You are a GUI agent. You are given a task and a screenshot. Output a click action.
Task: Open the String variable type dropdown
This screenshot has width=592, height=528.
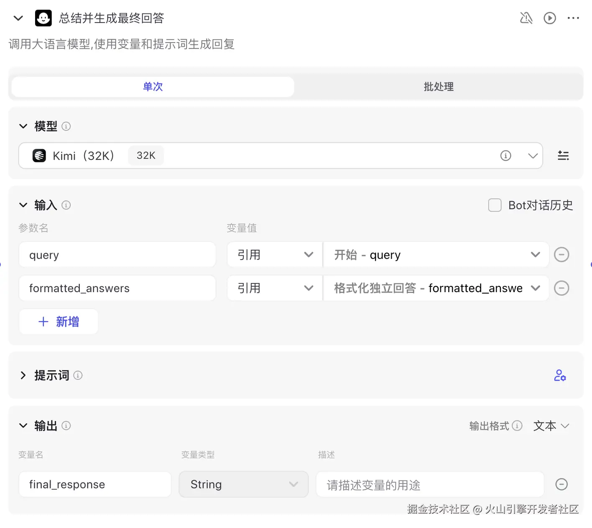pos(244,484)
